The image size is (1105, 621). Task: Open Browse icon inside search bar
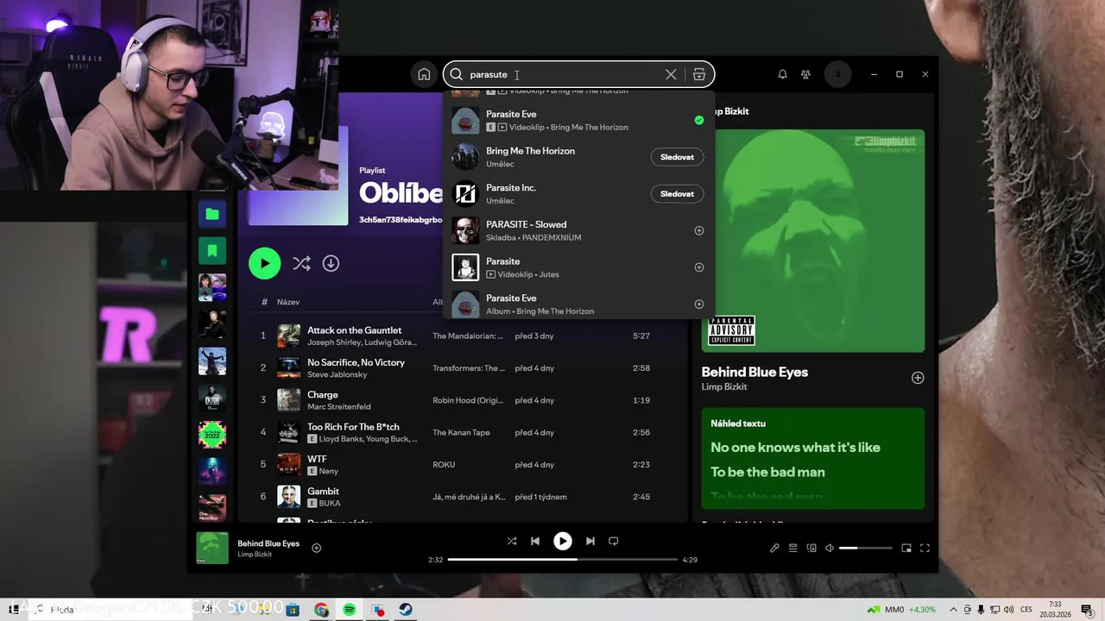[x=699, y=74]
